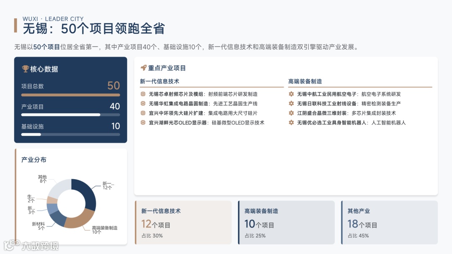Click chip icon for 宜兴湖畔光芯OLED显示器

(x=143, y=122)
